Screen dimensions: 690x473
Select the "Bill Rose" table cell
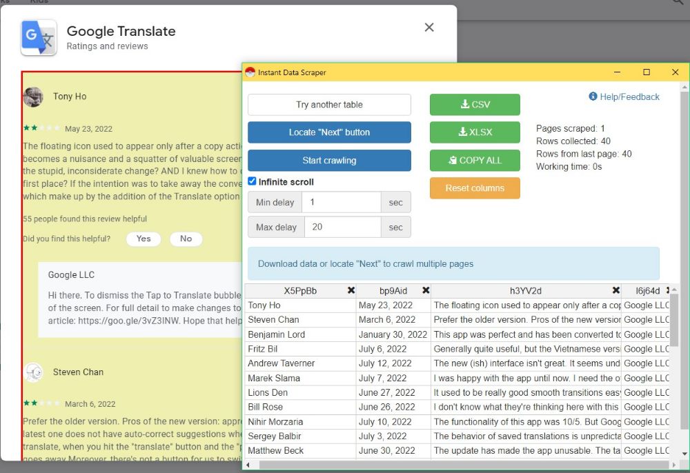pos(300,407)
